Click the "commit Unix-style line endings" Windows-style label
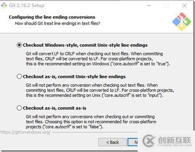 [x=113, y=45]
